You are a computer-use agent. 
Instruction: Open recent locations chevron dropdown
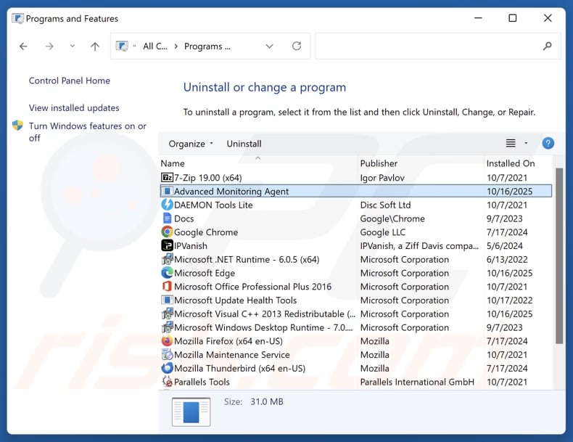72,46
